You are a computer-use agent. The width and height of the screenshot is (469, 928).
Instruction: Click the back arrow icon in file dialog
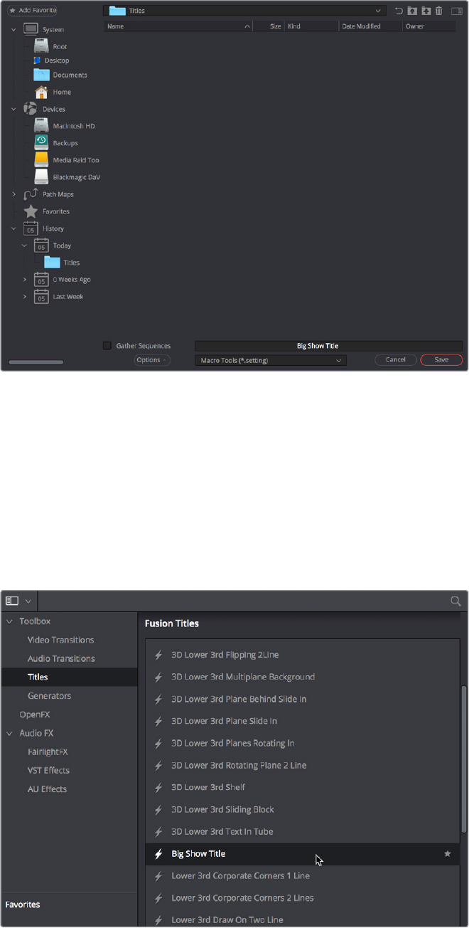[399, 11]
